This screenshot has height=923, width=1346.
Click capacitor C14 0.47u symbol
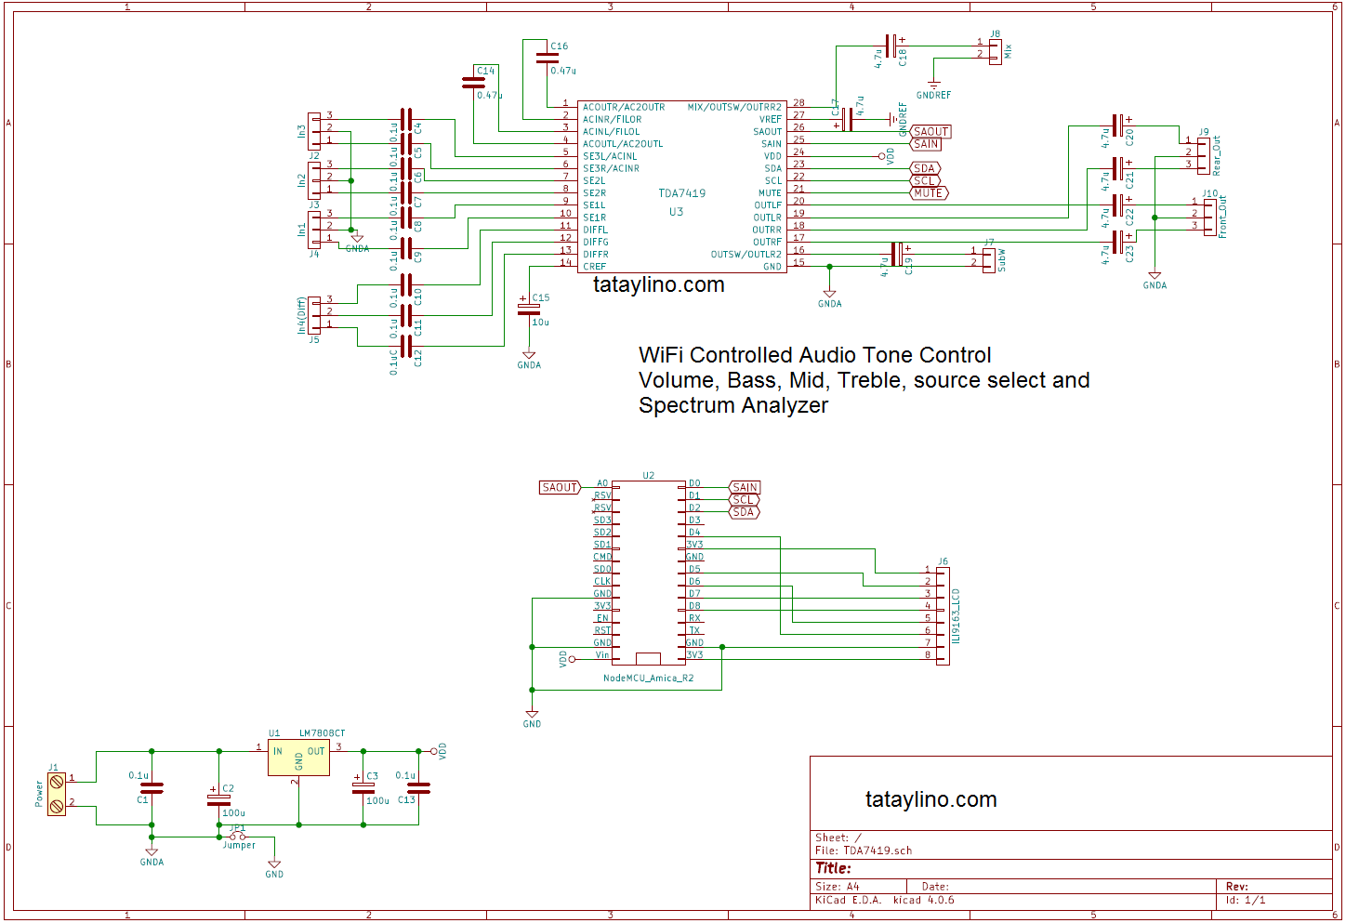click(474, 83)
